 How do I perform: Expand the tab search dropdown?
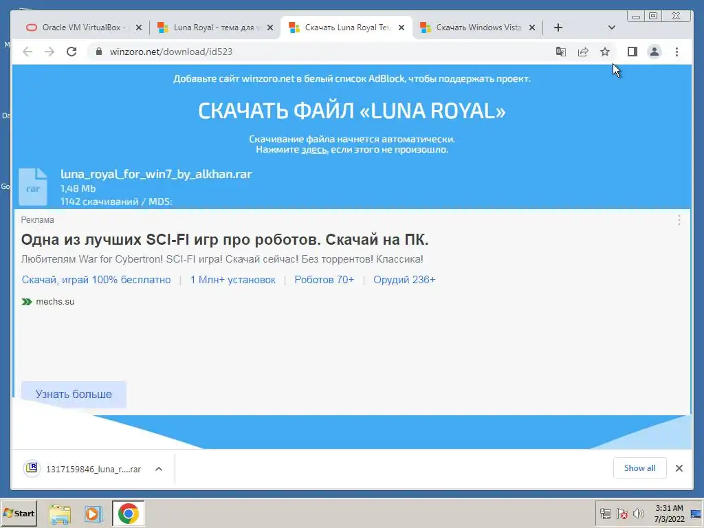pos(611,27)
